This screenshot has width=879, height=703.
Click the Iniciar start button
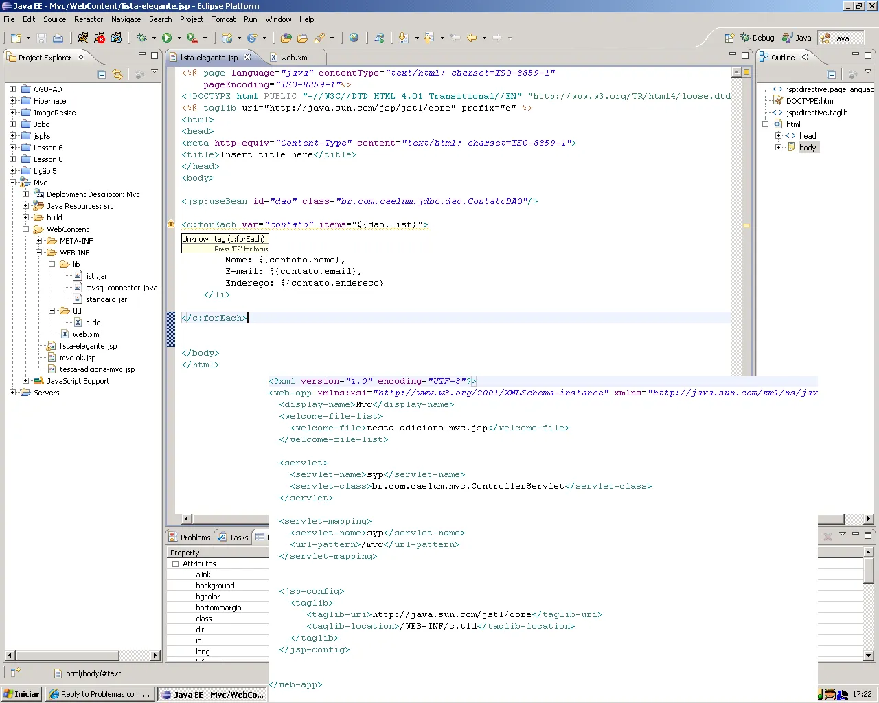tap(22, 694)
